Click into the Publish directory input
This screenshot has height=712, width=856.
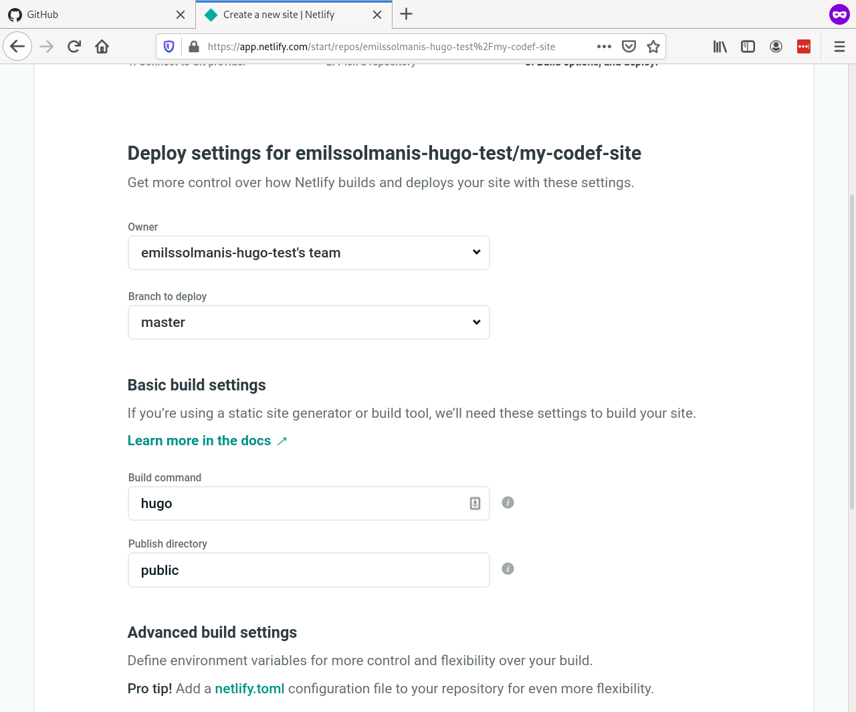309,570
